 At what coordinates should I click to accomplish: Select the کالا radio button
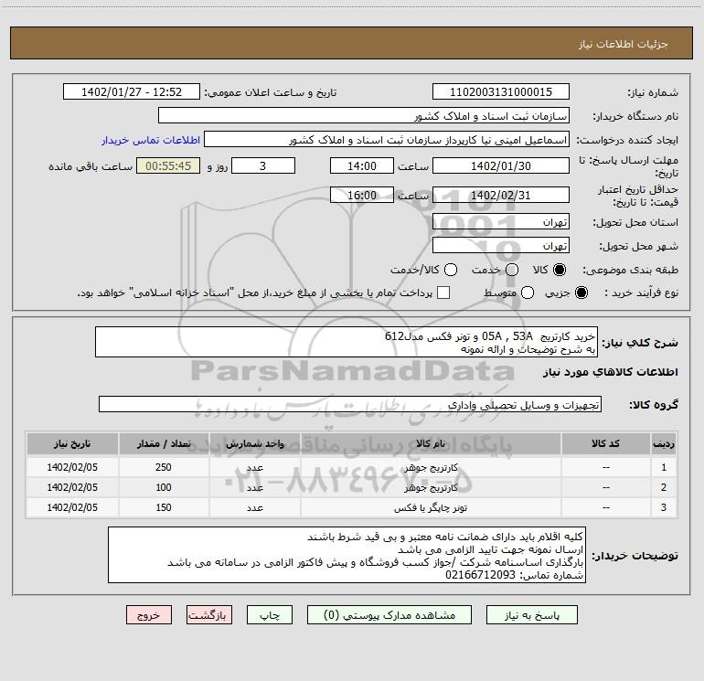[560, 270]
